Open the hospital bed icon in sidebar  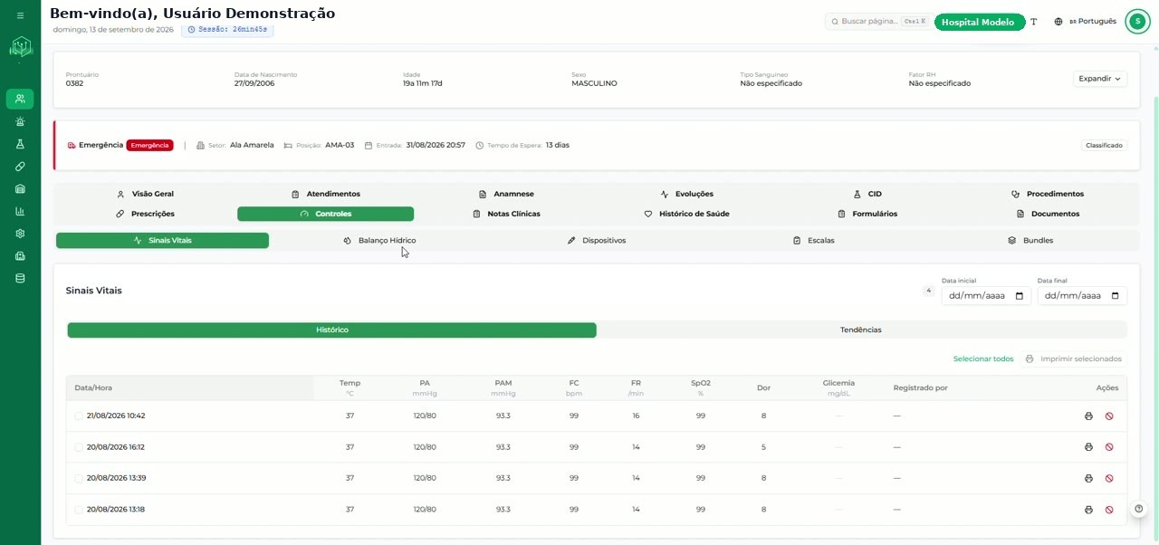[x=20, y=256]
